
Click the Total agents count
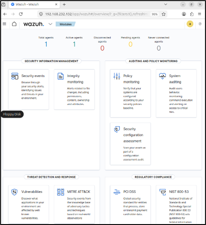(46, 44)
